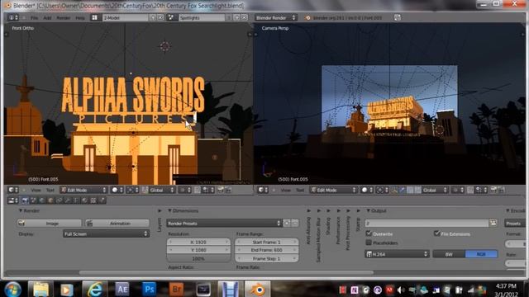Open the Edit Mode dropdown in Front Ortho header

point(83,190)
